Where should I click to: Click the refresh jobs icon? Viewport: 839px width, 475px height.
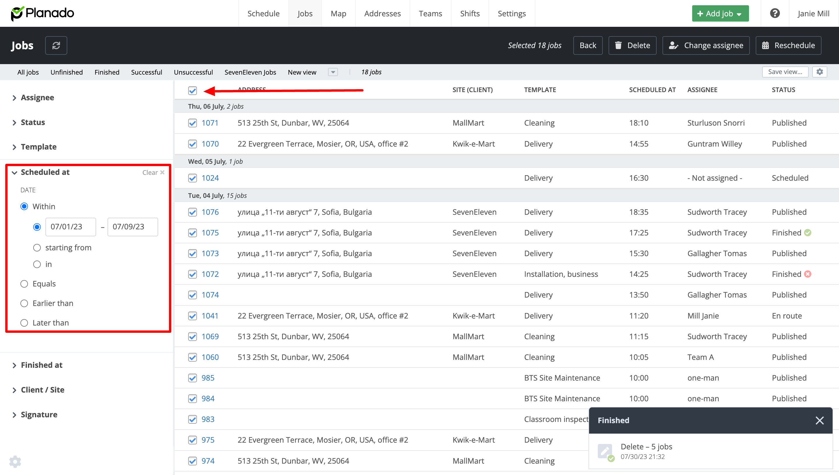pyautogui.click(x=56, y=45)
